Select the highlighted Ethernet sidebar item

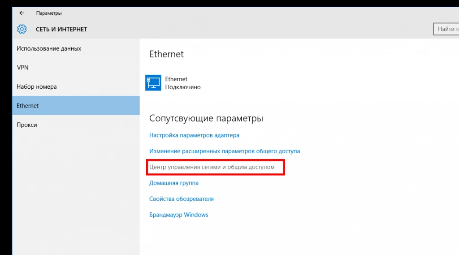coord(28,106)
